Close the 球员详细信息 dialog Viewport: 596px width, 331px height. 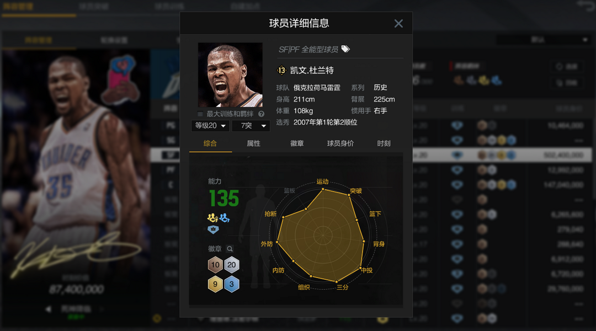pyautogui.click(x=398, y=24)
